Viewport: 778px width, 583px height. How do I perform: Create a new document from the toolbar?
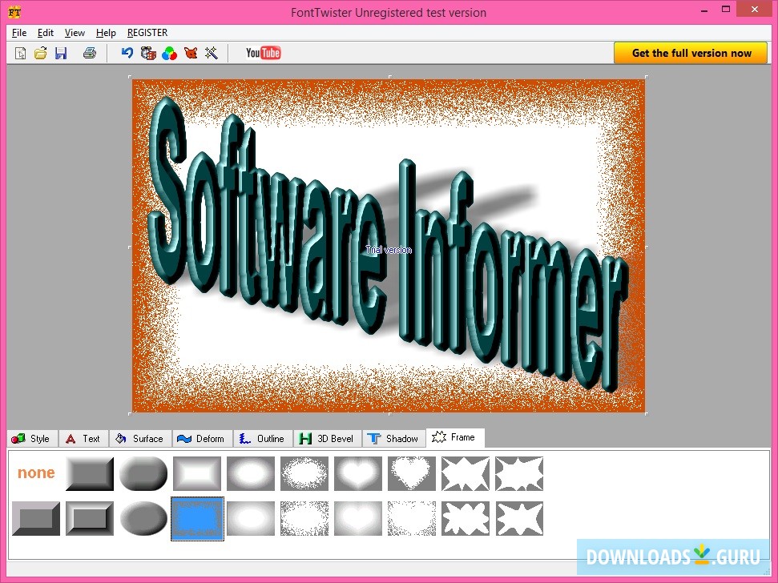coord(20,53)
